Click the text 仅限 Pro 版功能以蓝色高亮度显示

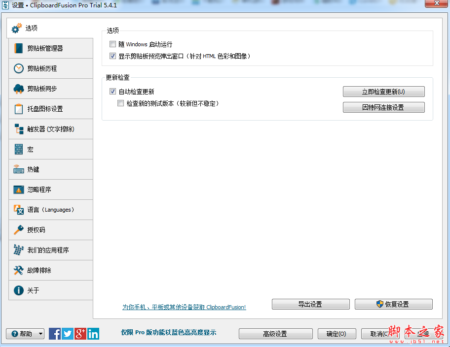pos(168,332)
